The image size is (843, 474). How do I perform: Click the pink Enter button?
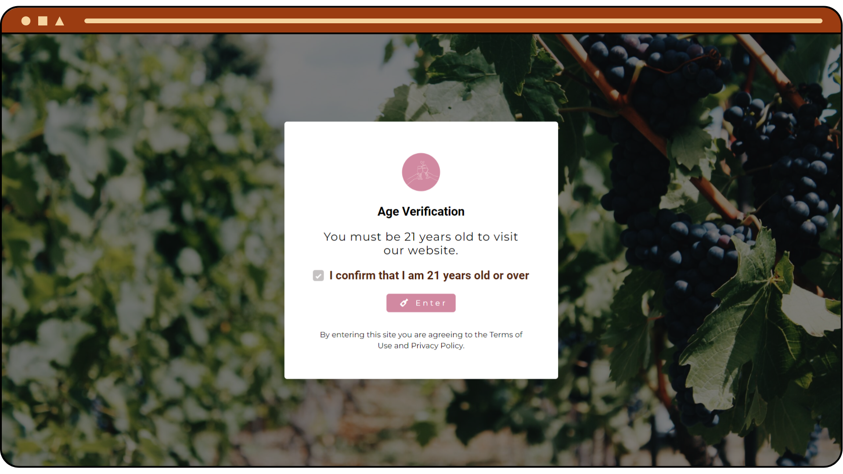421,303
